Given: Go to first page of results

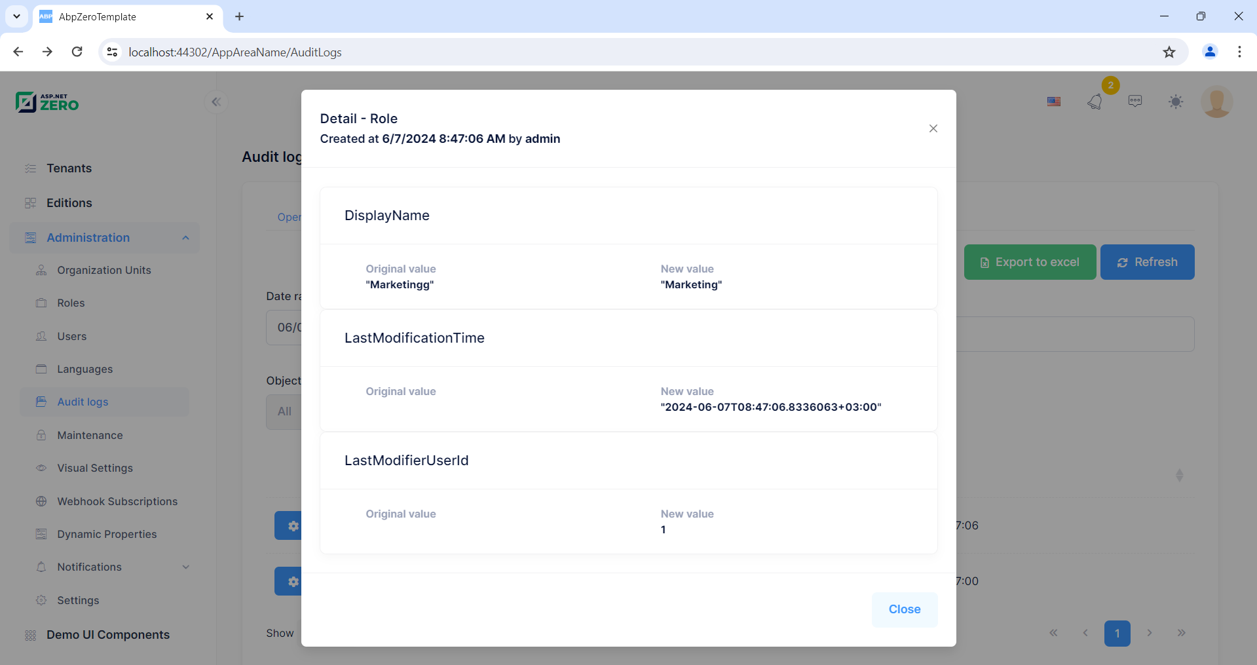Looking at the screenshot, I should pos(1053,633).
